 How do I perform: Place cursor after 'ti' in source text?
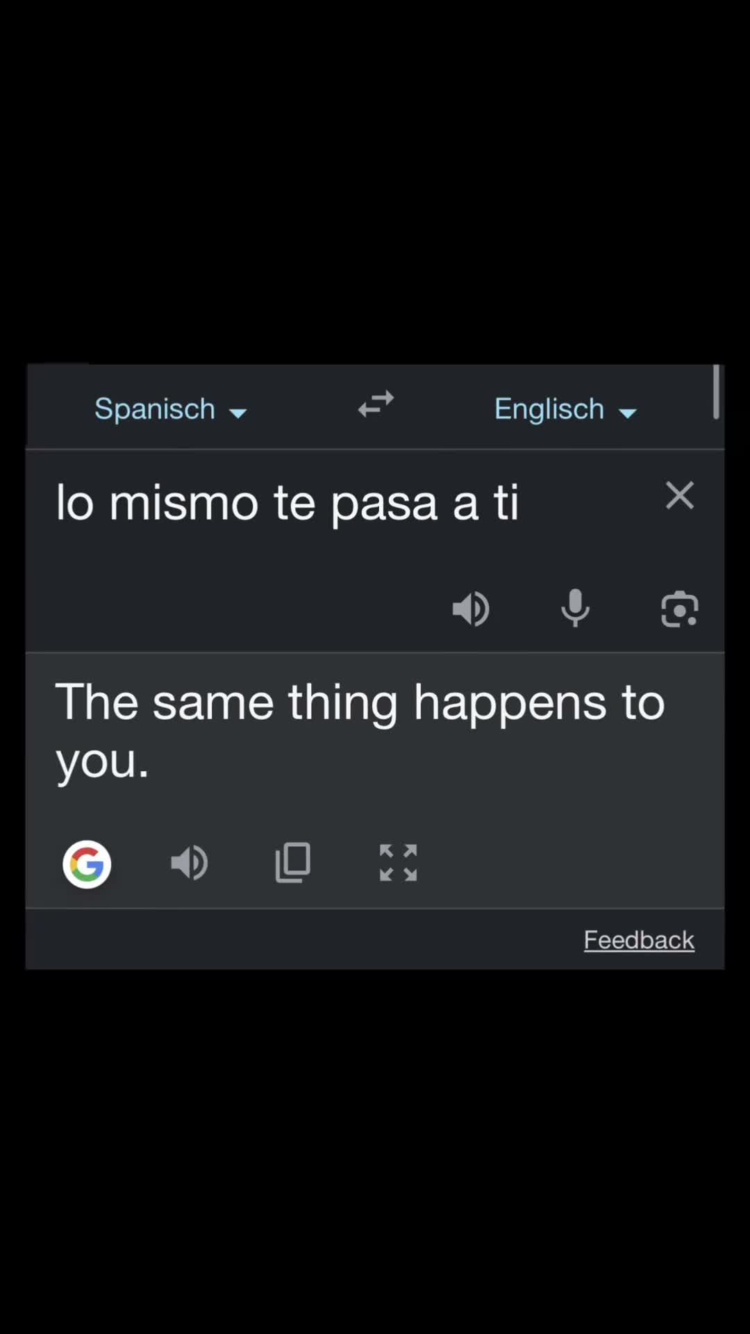521,502
